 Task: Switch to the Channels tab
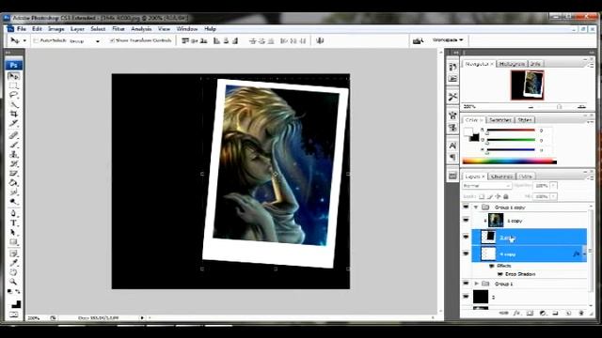pos(501,177)
